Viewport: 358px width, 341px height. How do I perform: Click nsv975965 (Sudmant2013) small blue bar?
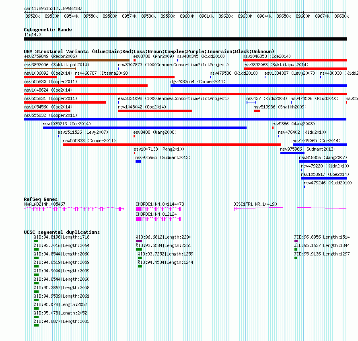click(138, 161)
